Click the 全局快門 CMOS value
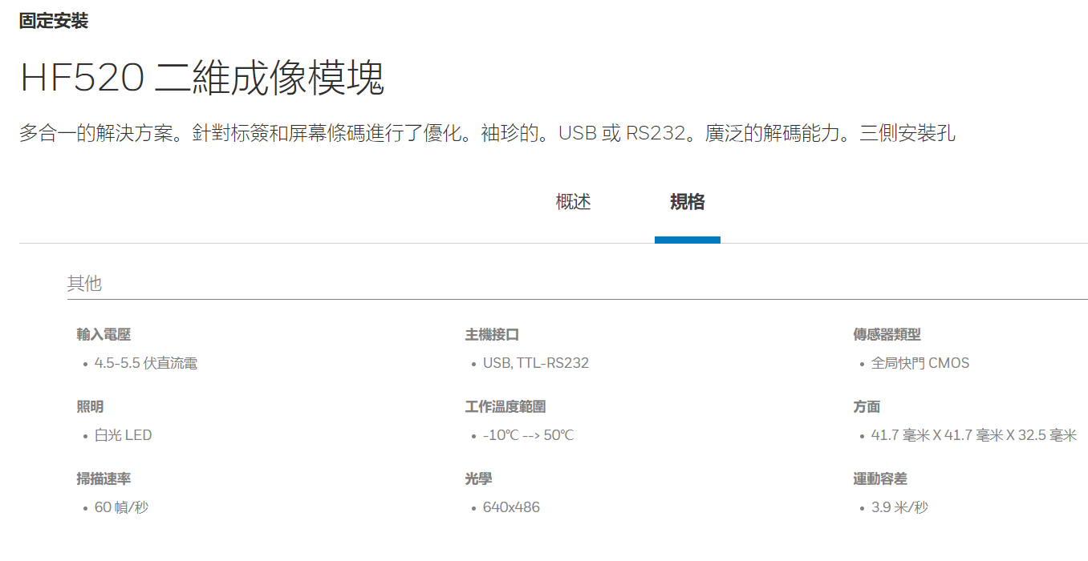1088x561 pixels. coord(920,363)
